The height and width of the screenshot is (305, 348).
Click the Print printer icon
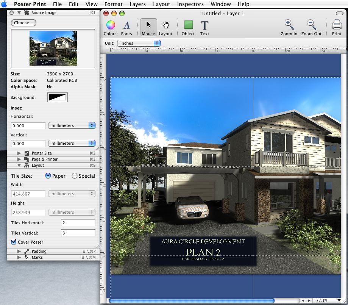337,28
